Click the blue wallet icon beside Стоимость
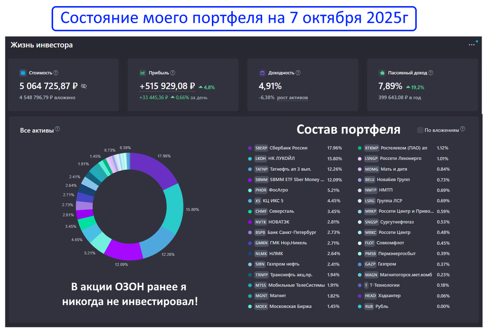This screenshot has height=332, width=487. pyautogui.click(x=23, y=73)
